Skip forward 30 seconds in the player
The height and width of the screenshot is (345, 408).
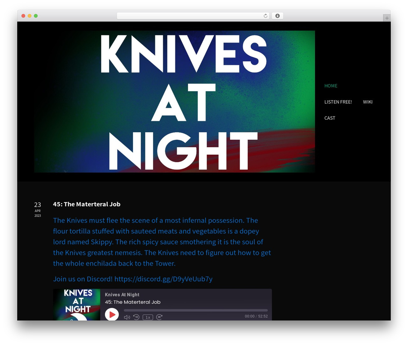pyautogui.click(x=159, y=317)
